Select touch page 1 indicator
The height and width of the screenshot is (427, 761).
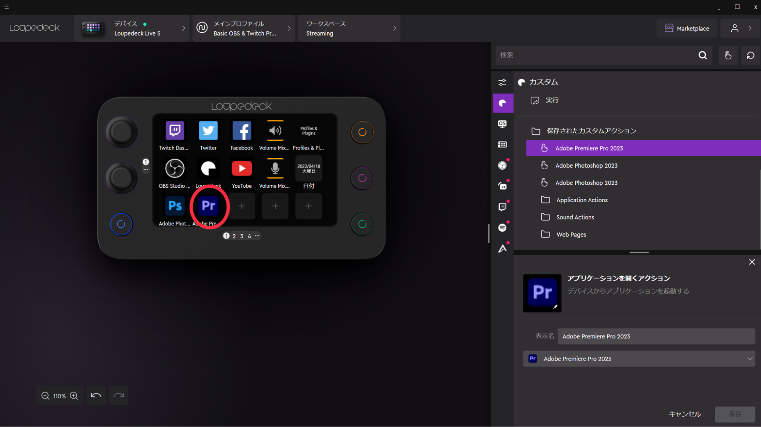[x=226, y=236]
